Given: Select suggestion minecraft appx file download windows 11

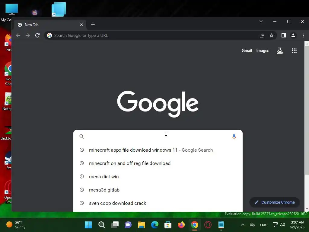Looking at the screenshot, I should coord(158,150).
